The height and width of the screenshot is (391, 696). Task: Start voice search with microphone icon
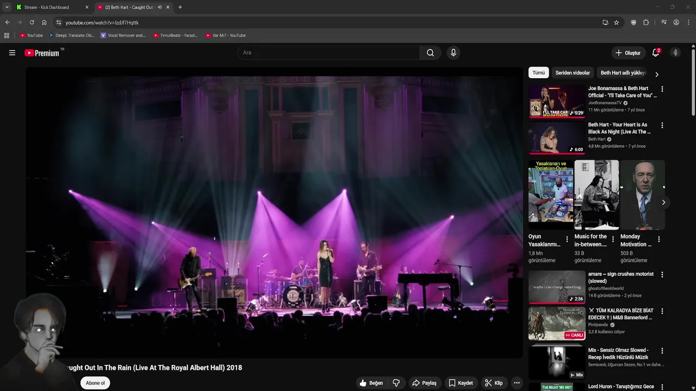453,53
